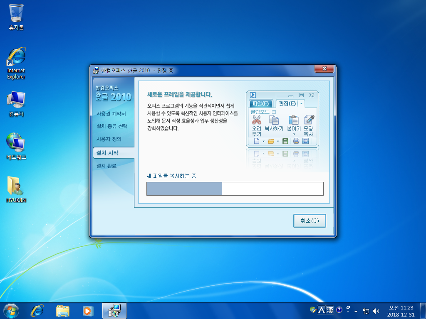The width and height of the screenshot is (426, 319).
Task: Open the Windows Start menu orb
Action: tap(11, 311)
